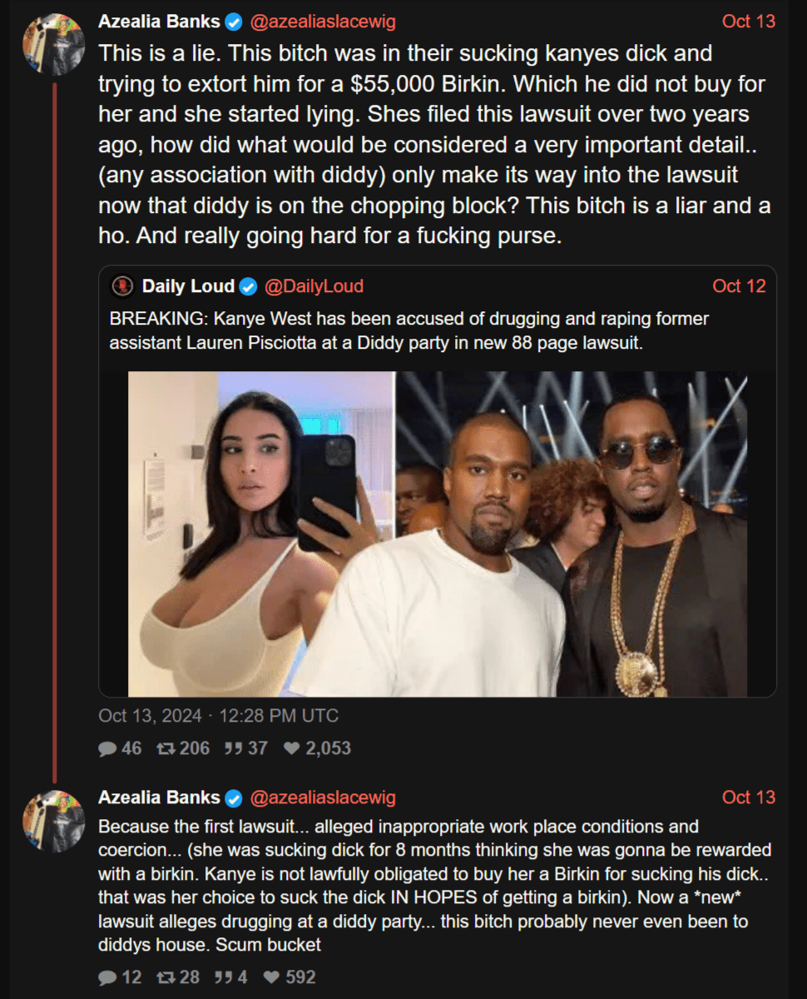
Task: Click the reply icon showing 46 comments
Action: pos(107,748)
